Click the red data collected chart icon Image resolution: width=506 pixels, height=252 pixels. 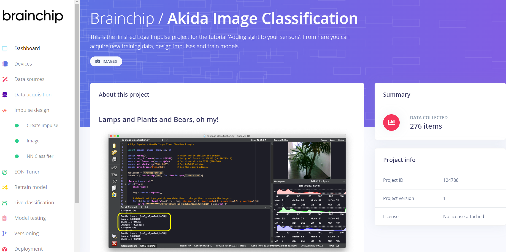(391, 123)
